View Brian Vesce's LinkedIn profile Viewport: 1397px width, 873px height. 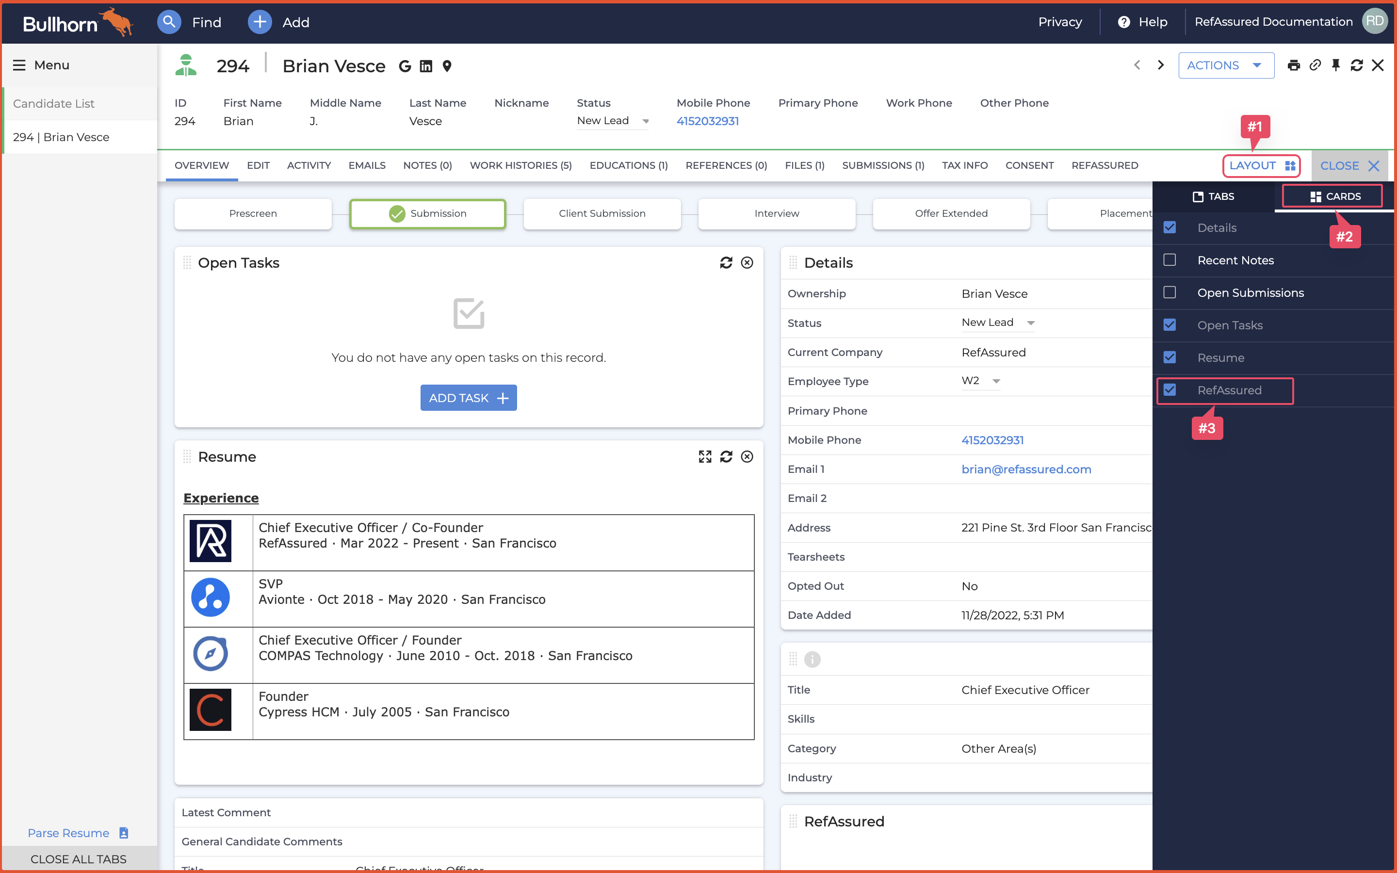[425, 66]
